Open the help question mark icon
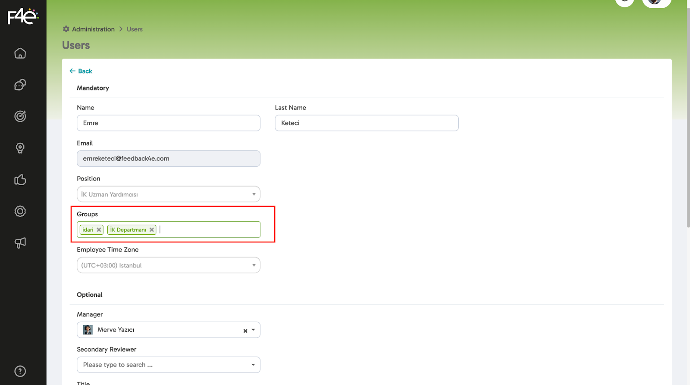The width and height of the screenshot is (690, 385). coord(20,371)
